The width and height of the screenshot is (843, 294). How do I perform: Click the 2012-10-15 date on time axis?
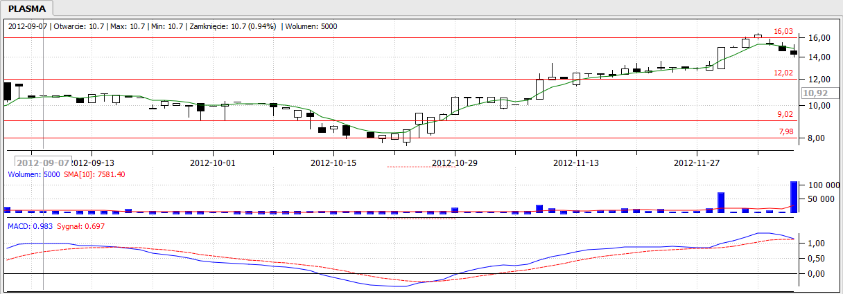click(333, 163)
